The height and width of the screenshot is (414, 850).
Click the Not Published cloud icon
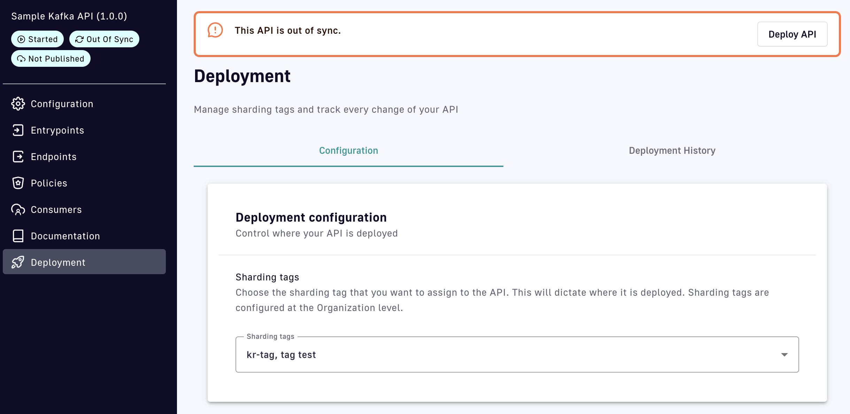(21, 59)
